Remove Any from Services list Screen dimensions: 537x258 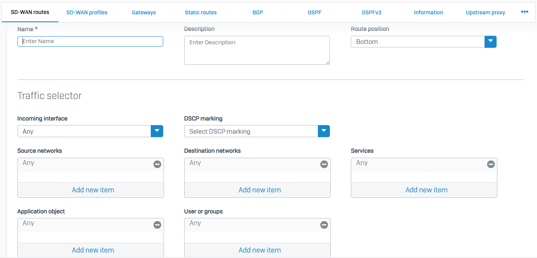tap(491, 164)
